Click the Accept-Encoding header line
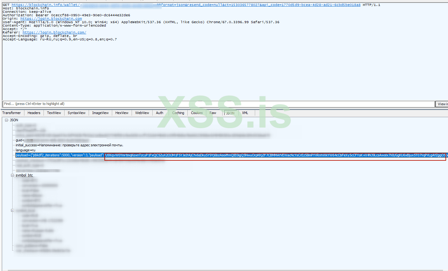Viewport: 448px width, 271px height. [x=40, y=36]
